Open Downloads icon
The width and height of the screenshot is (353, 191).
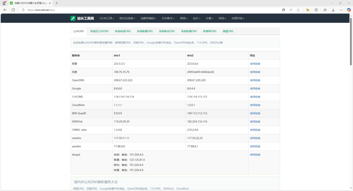coord(333,10)
